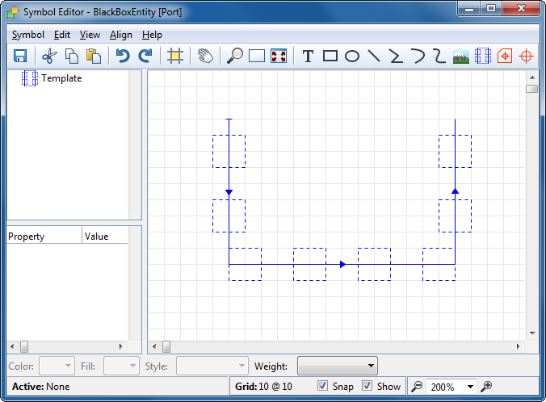
Task: Click the zoom out magnifier button
Action: [x=417, y=387]
